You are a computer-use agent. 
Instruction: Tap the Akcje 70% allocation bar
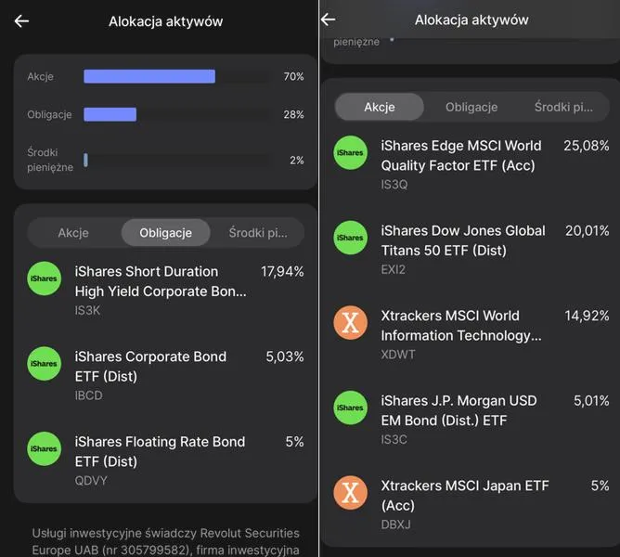click(x=149, y=76)
